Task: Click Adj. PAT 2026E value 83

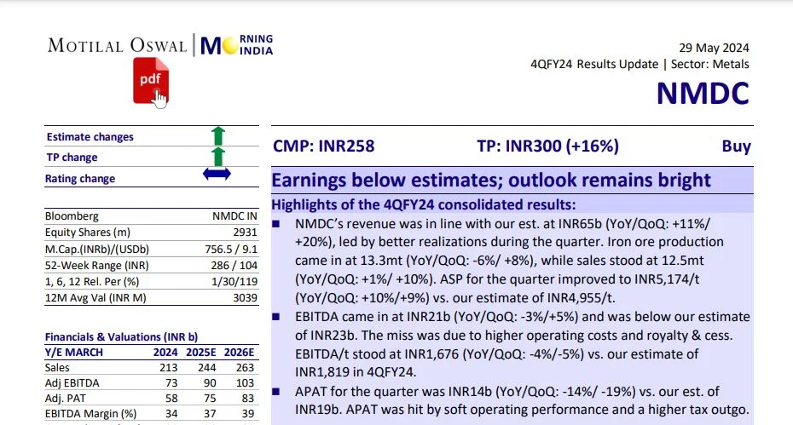Action: click(248, 399)
